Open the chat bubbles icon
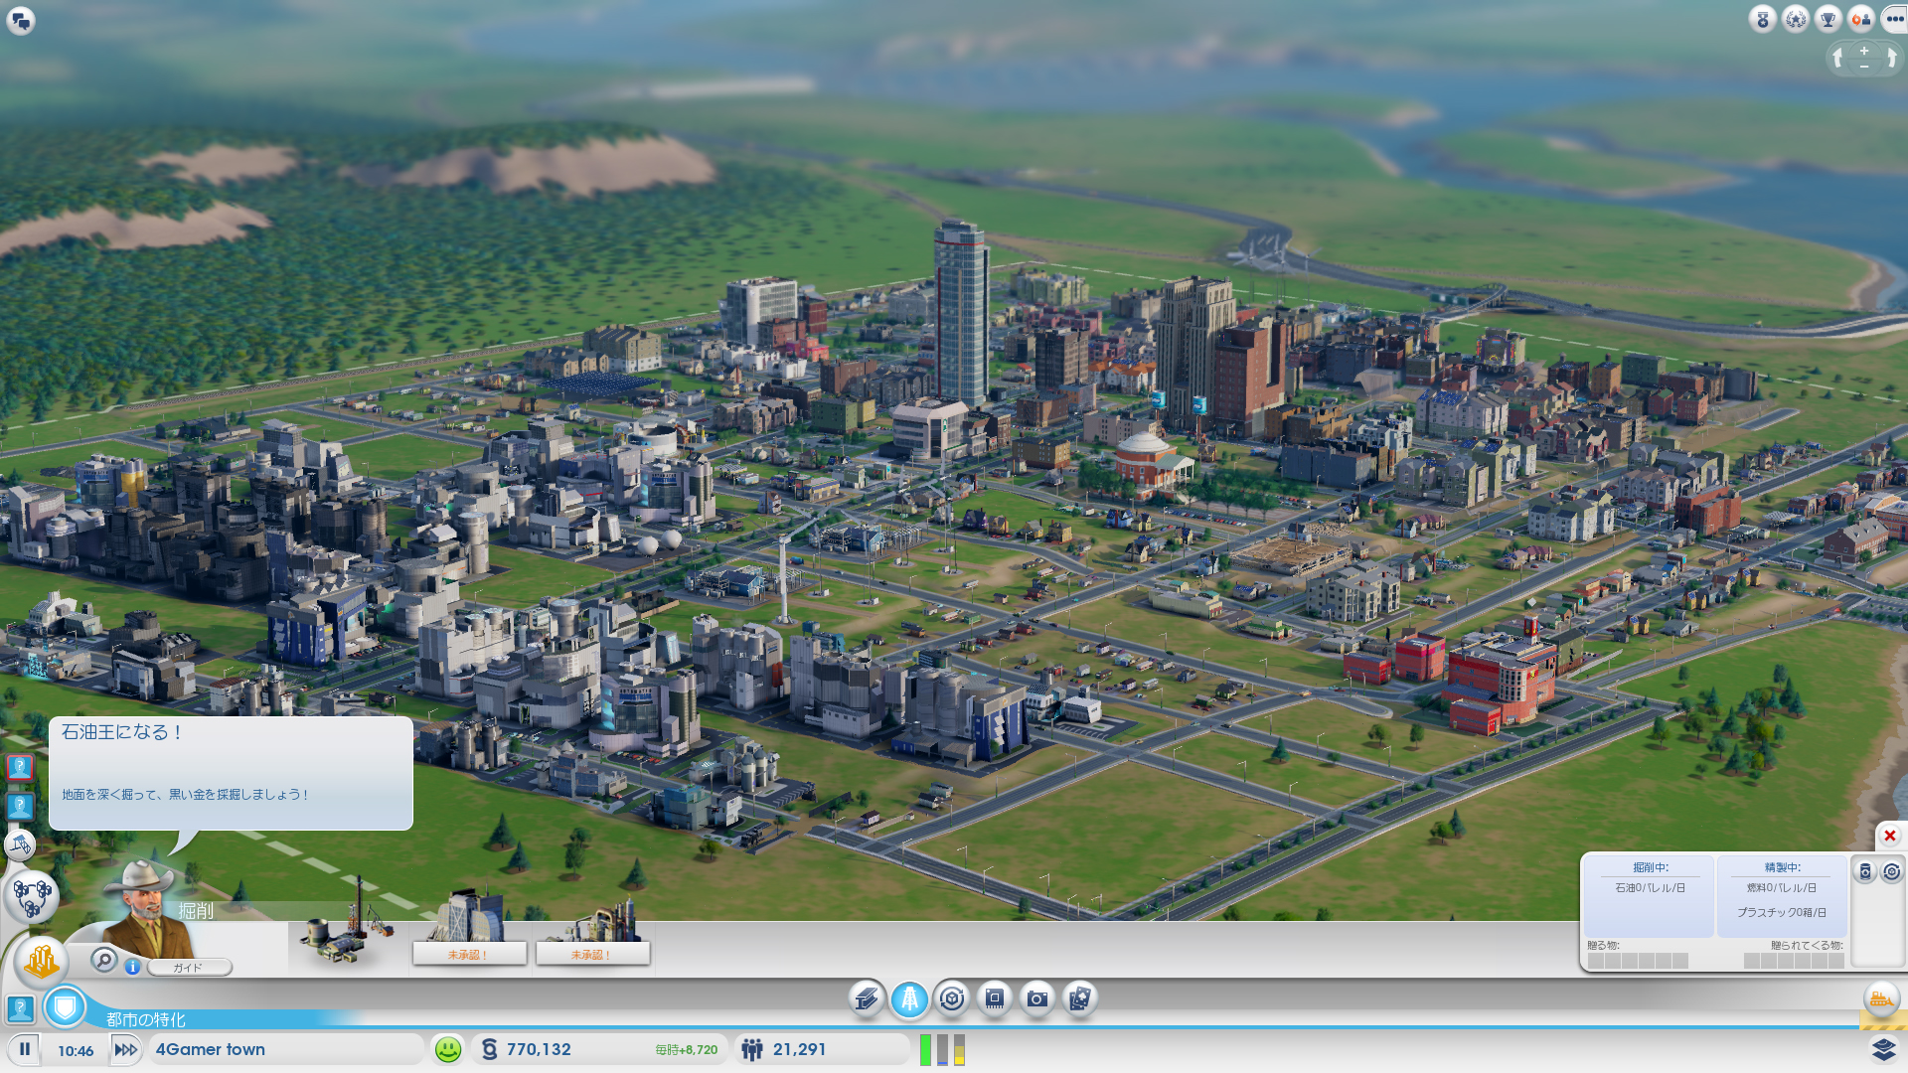Viewport: 1908px width, 1073px height. (21, 20)
